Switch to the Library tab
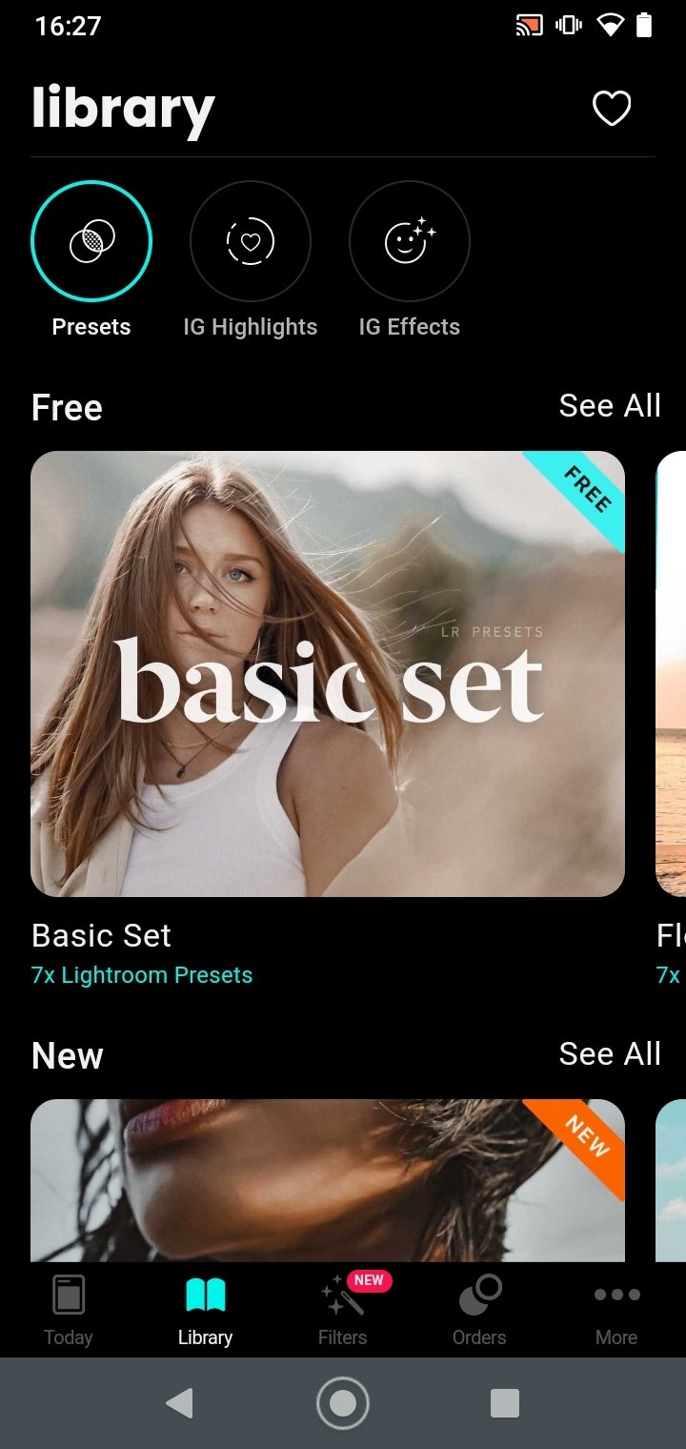 pyautogui.click(x=205, y=1311)
